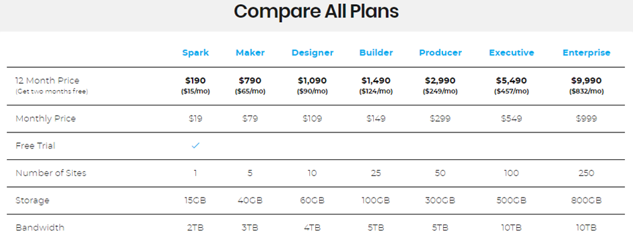Click the $190 Spark yearly price
The width and height of the screenshot is (633, 244).
[x=196, y=81]
